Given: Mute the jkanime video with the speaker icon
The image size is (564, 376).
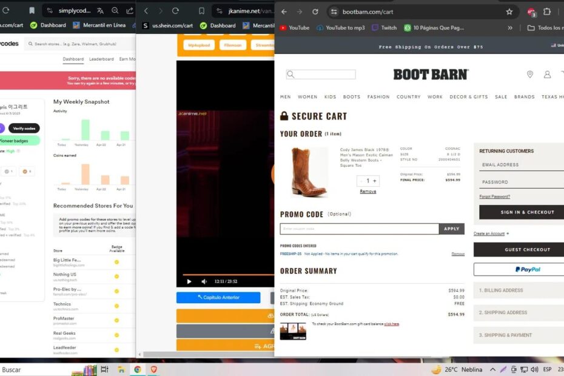Looking at the screenshot, I should (204, 281).
